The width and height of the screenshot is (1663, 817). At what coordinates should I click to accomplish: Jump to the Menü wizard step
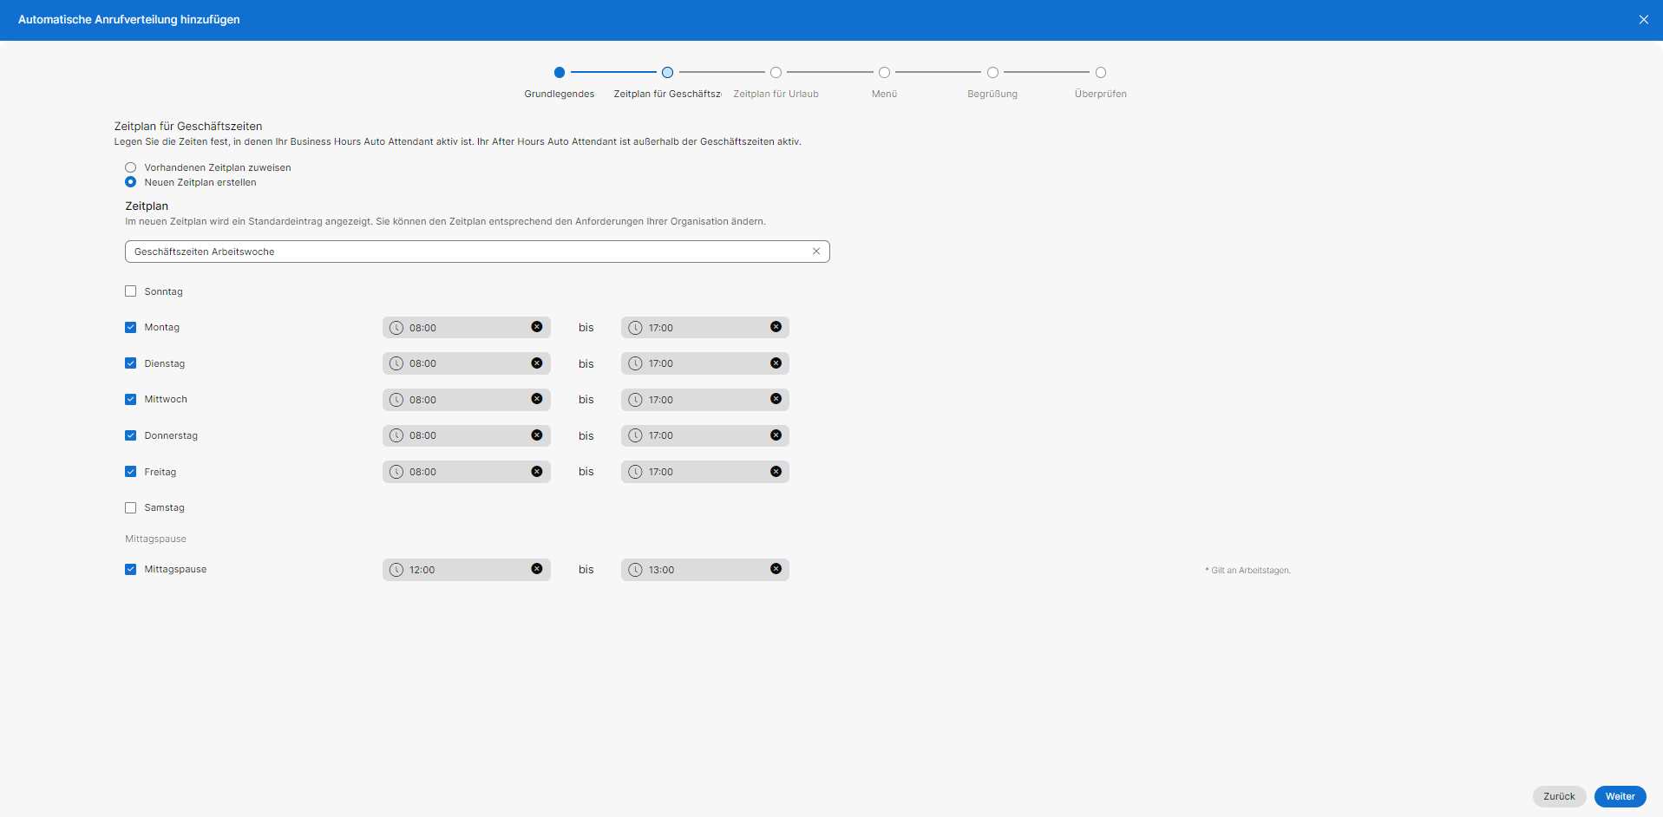[884, 73]
